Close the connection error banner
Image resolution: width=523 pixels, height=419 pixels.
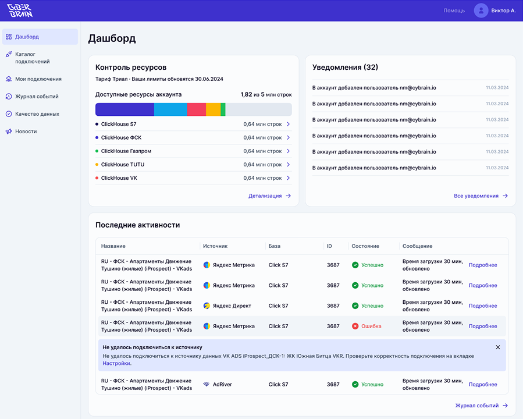click(x=497, y=347)
